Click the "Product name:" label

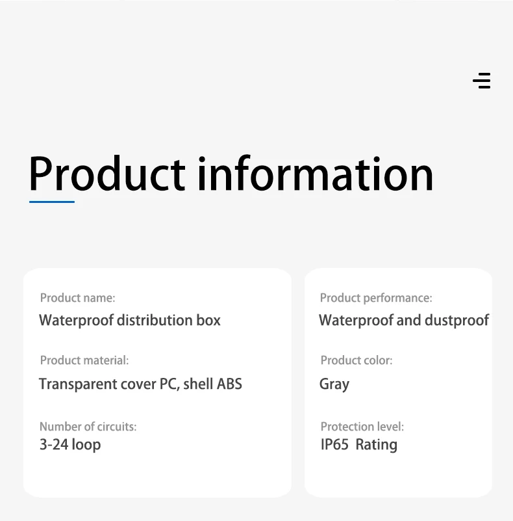77,298
